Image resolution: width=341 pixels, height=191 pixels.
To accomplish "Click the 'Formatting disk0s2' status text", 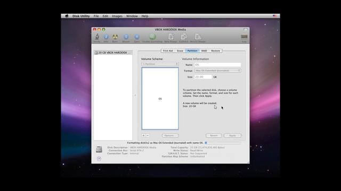I will click(165, 143).
